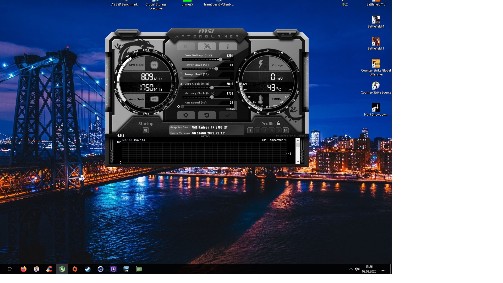Toggle apply overclocking at Windows startup

point(146,130)
